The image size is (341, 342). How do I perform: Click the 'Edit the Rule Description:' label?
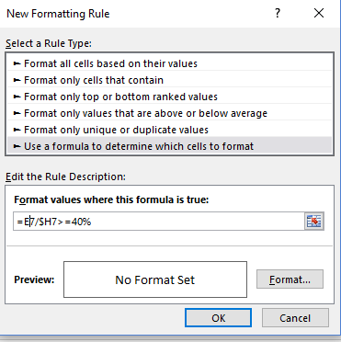(x=65, y=177)
